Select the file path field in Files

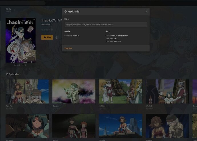pos(106,24)
